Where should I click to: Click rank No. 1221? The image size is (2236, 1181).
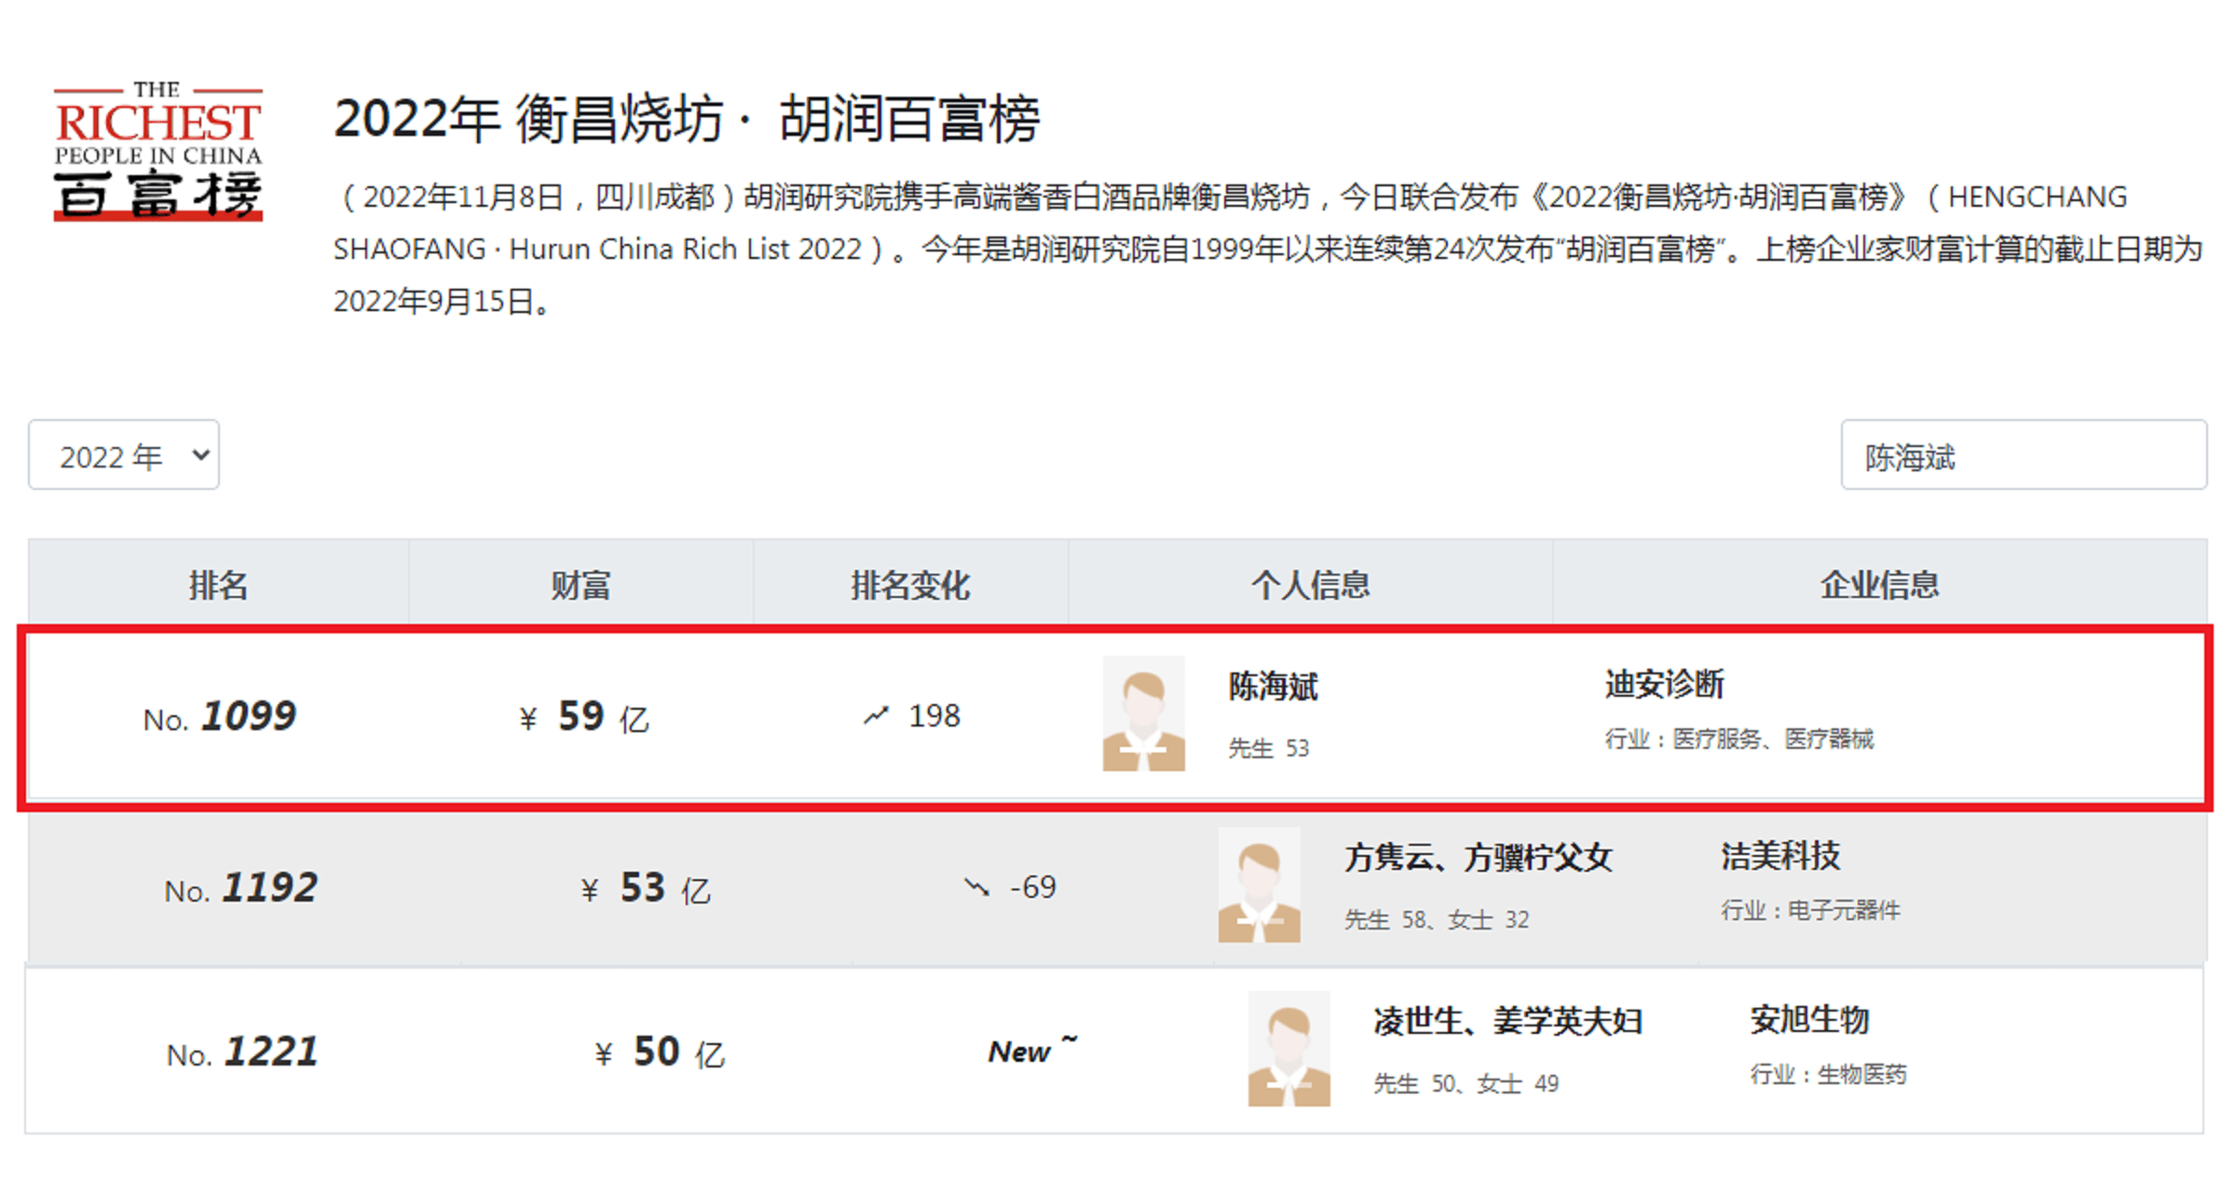pyautogui.click(x=242, y=1052)
